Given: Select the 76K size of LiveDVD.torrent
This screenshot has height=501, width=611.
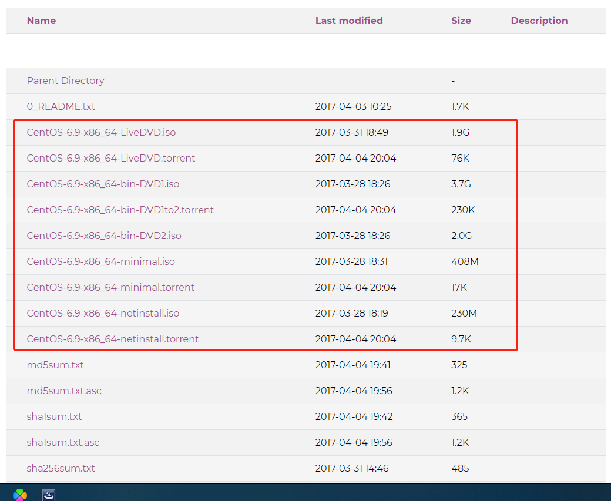Looking at the screenshot, I should pyautogui.click(x=460, y=158).
